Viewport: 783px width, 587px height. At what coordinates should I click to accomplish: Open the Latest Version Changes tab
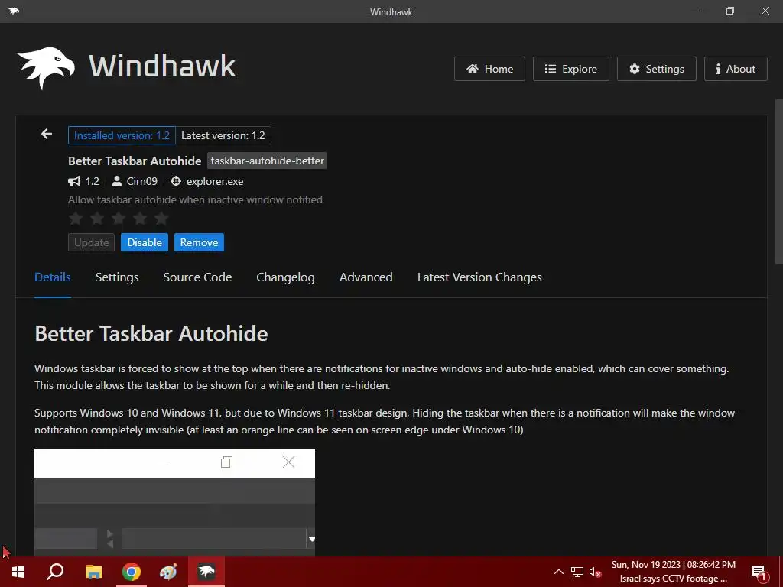coord(479,277)
